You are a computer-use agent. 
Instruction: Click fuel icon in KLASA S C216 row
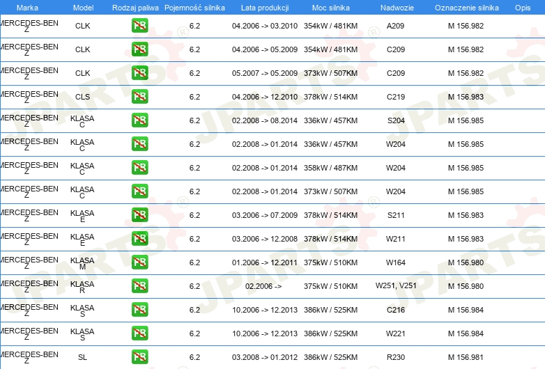pos(139,310)
